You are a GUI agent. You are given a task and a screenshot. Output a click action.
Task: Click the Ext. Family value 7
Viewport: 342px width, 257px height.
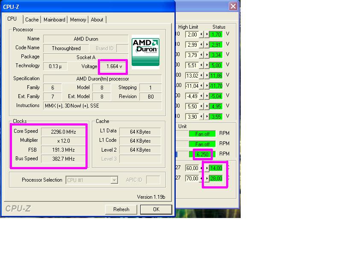[53, 97]
